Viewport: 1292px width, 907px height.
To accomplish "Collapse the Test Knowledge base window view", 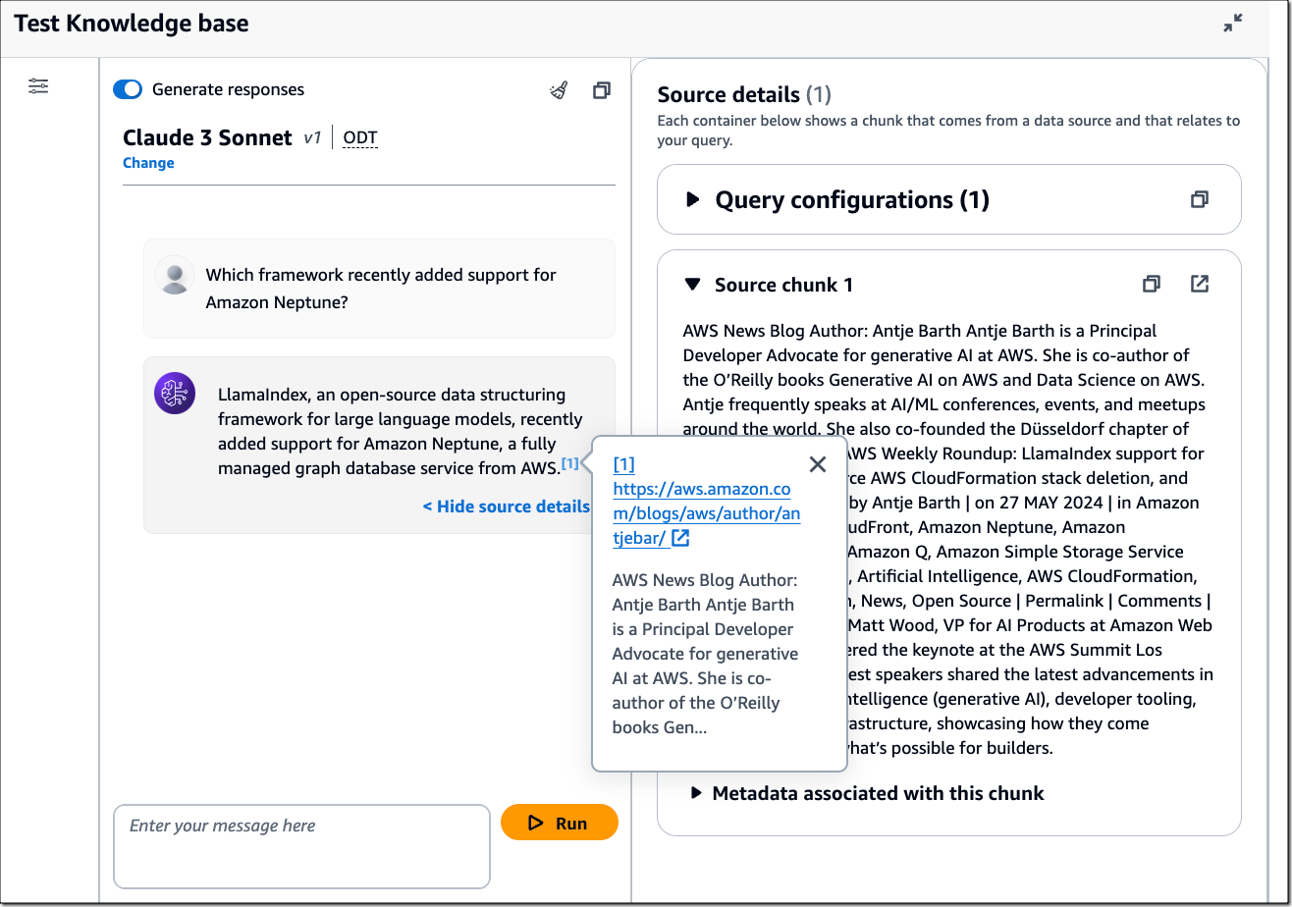I will pyautogui.click(x=1233, y=24).
